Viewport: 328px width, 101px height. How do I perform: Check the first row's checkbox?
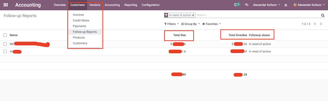5,44
